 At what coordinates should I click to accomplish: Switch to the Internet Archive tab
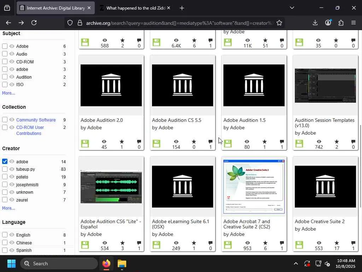[x=56, y=8]
